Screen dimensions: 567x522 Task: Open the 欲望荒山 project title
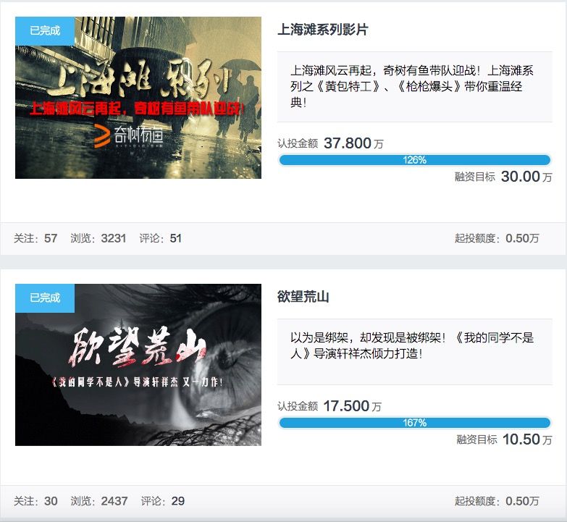pyautogui.click(x=303, y=296)
